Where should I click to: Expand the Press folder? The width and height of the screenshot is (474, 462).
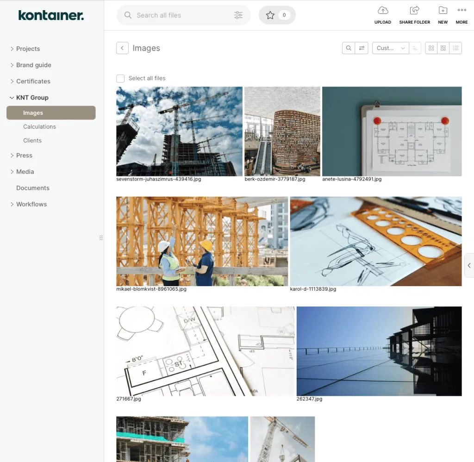(12, 156)
